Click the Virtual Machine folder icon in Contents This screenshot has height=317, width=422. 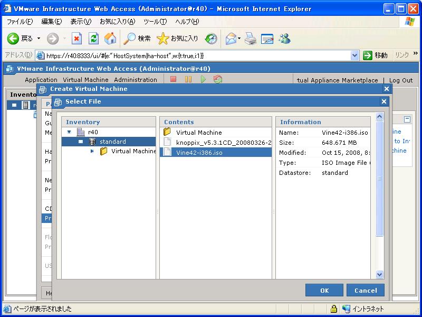[167, 132]
